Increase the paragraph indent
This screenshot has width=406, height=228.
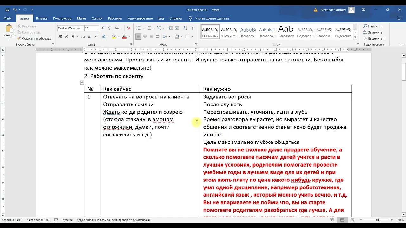click(177, 28)
